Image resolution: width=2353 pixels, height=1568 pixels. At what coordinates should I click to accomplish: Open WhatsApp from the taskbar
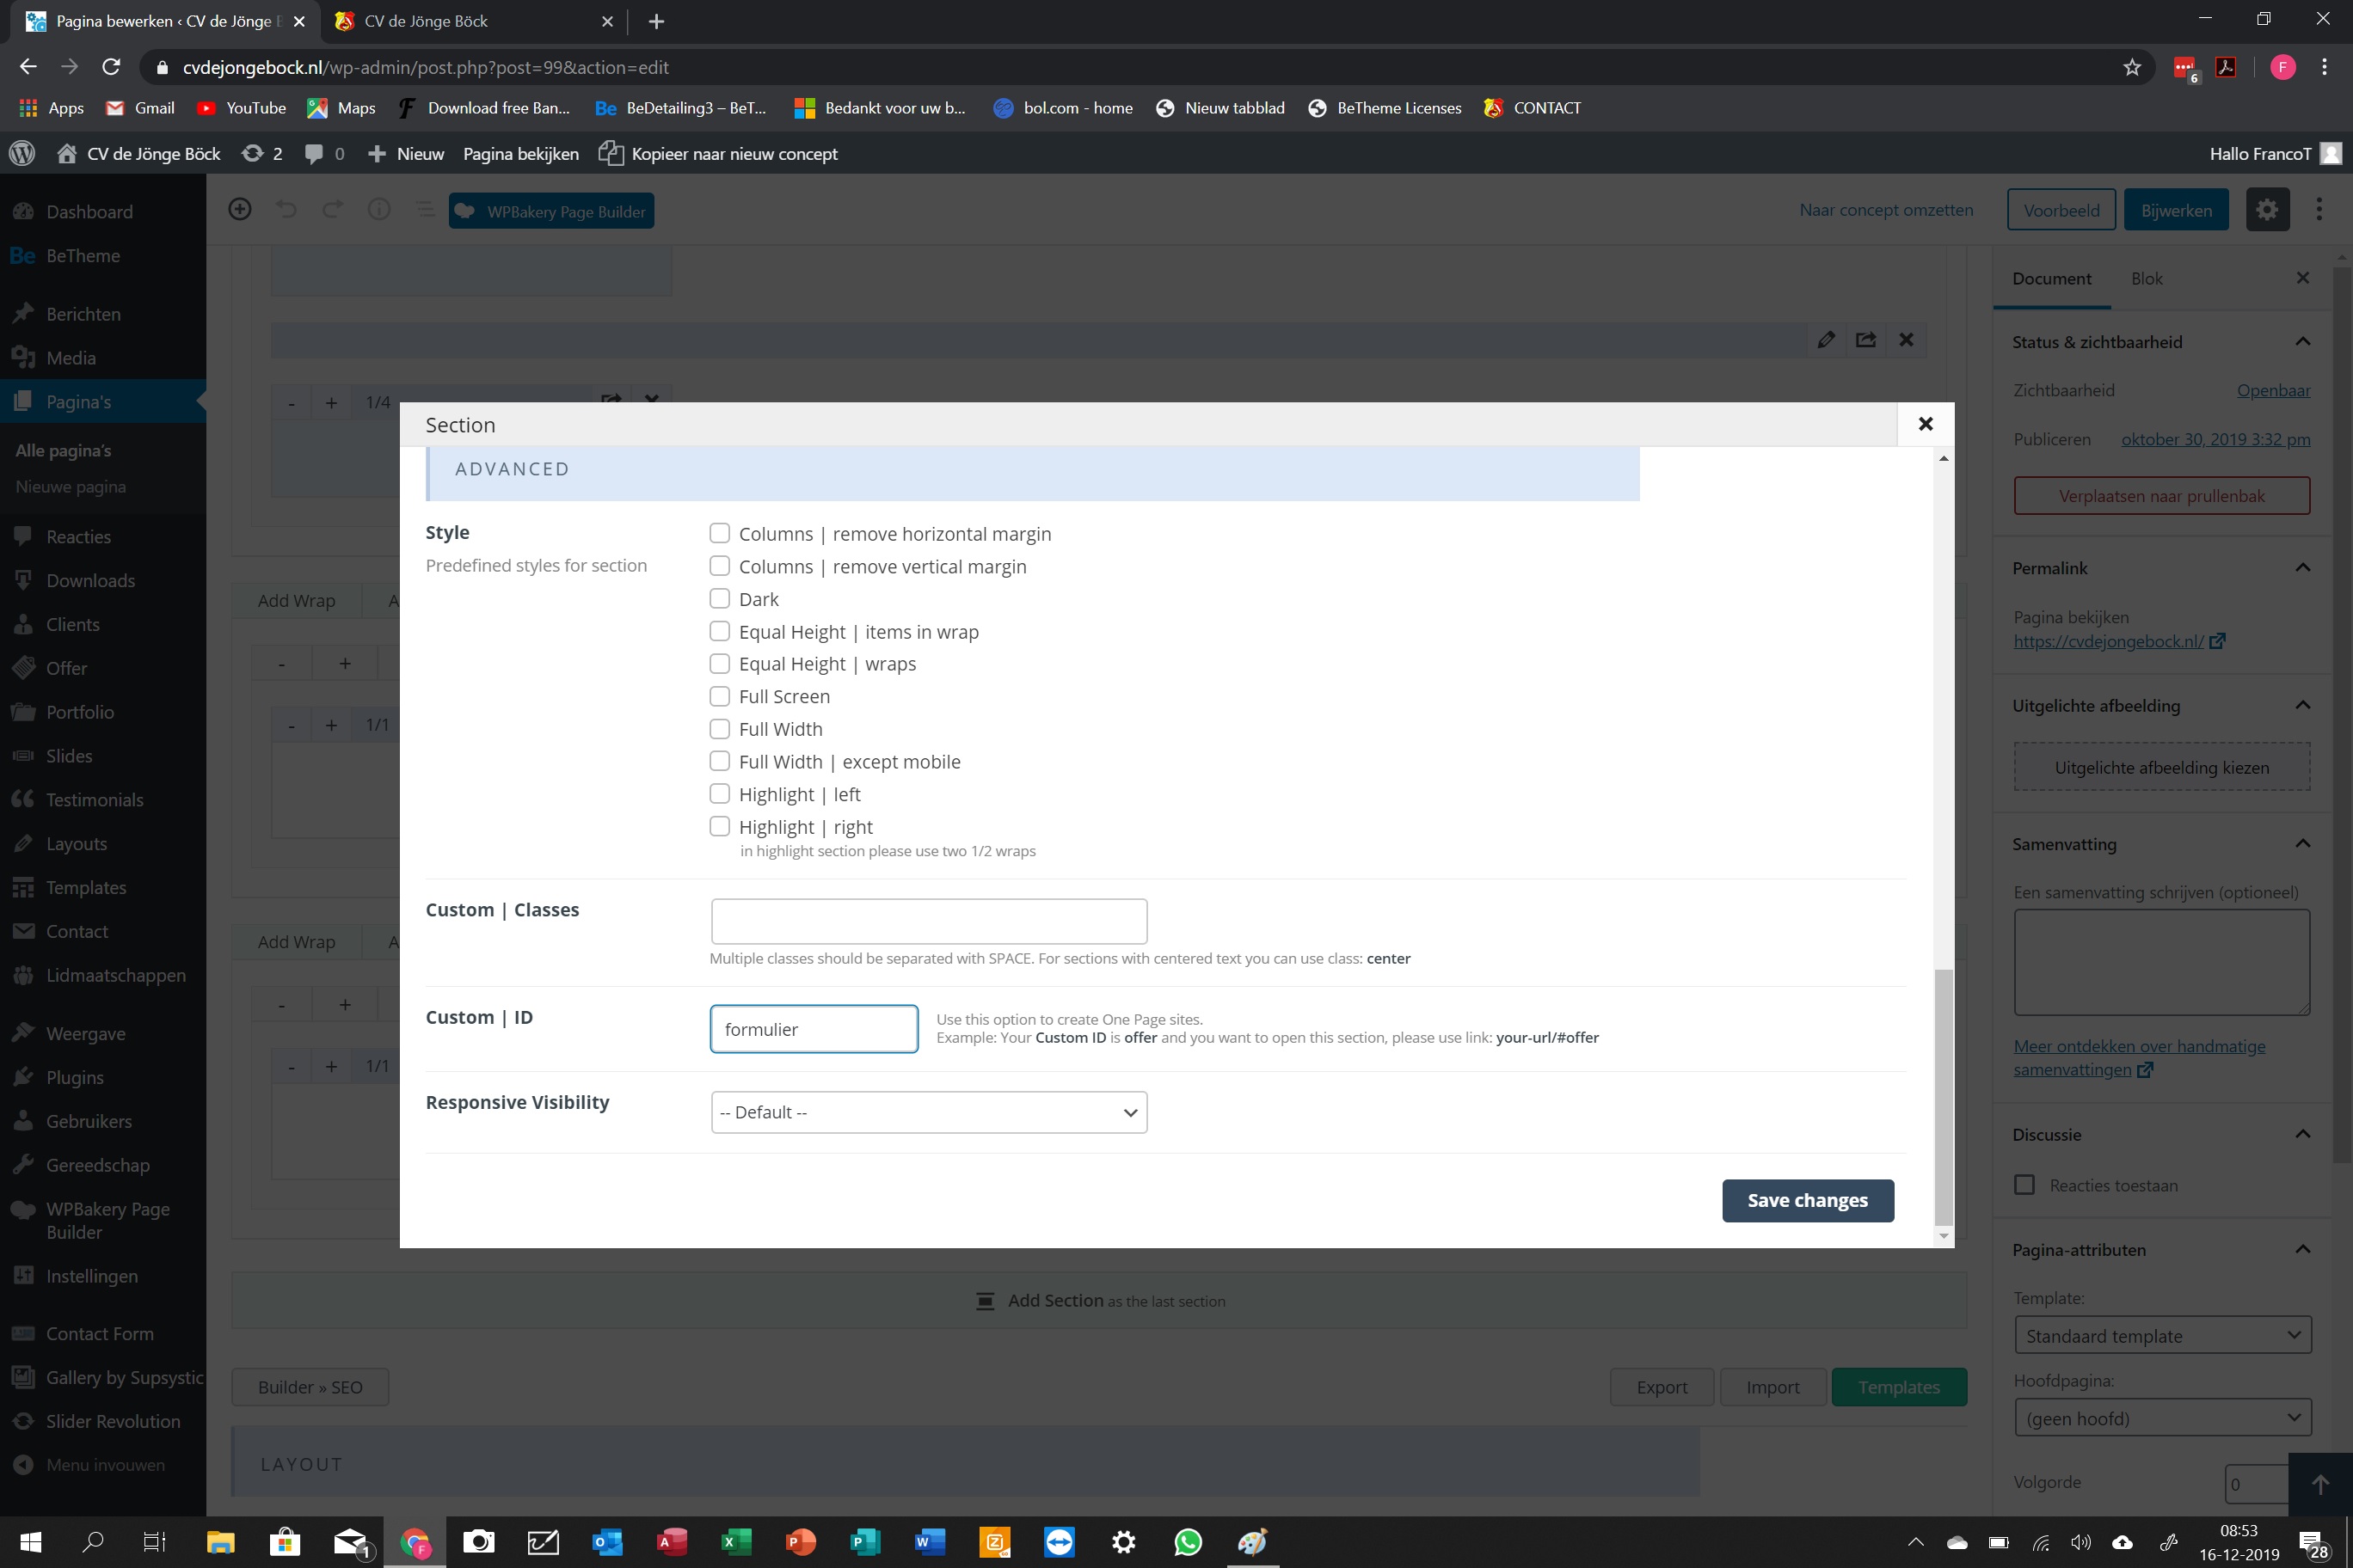pyautogui.click(x=1188, y=1542)
